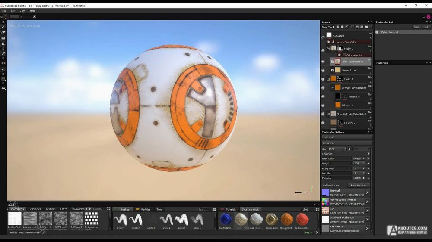Open the Base Color channel dropdown in Layers
Screen dimensions: 432x242
tap(328, 27)
